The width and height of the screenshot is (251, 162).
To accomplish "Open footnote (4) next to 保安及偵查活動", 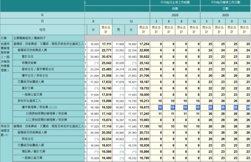I will [x=6, y=135].
